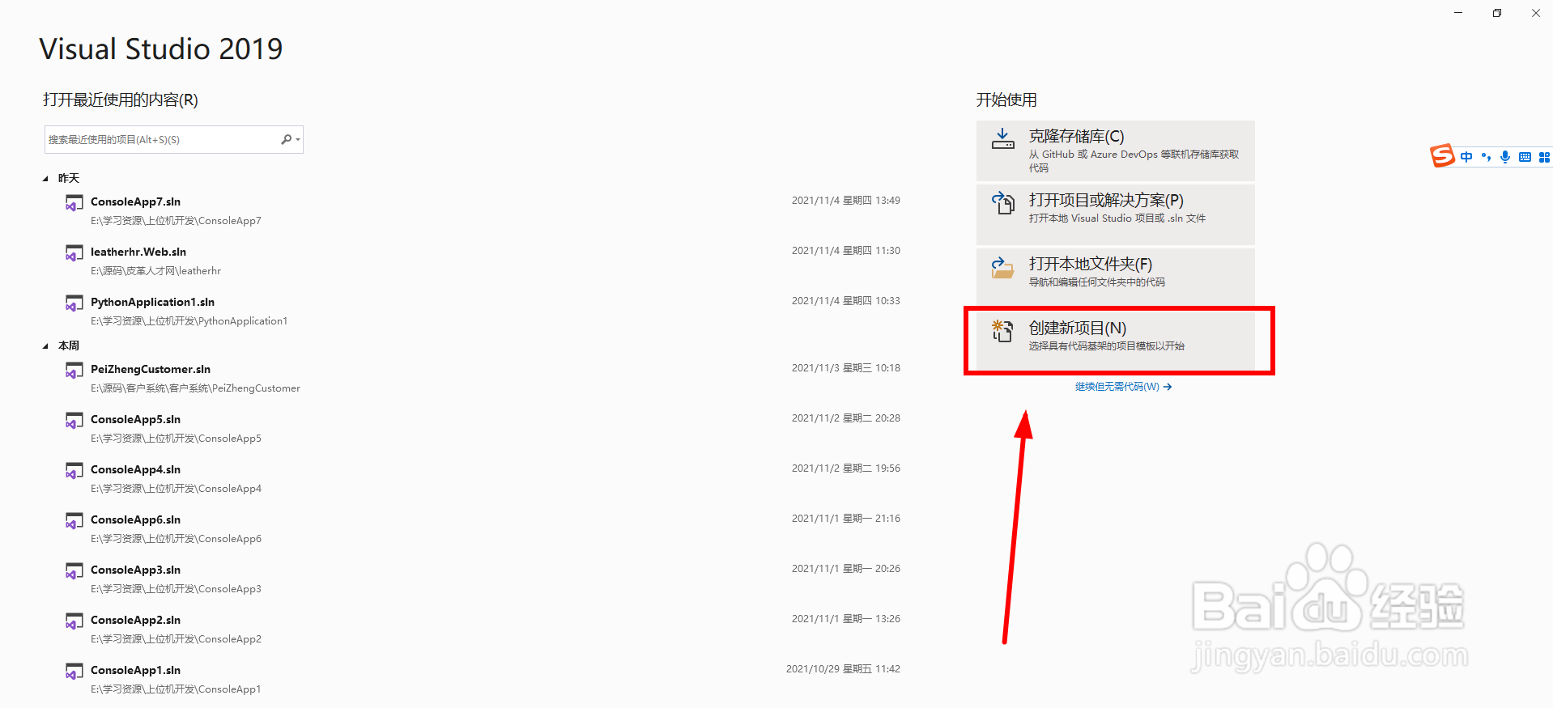
Task: Click the timestamp 2021/11/4 星期四 13:49
Action: point(845,201)
